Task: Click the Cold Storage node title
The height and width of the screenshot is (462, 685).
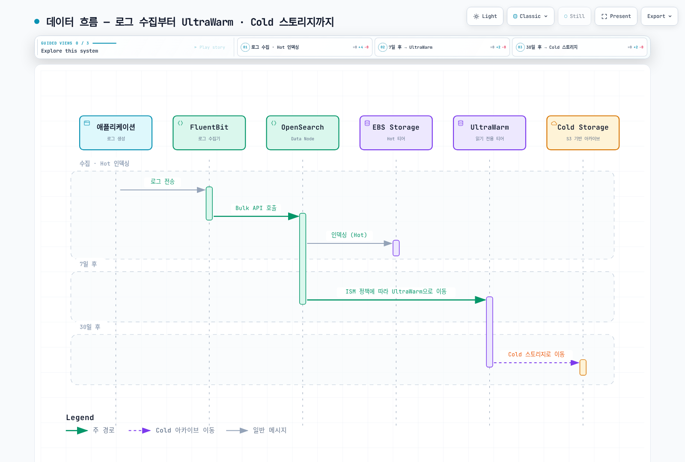Action: (583, 127)
